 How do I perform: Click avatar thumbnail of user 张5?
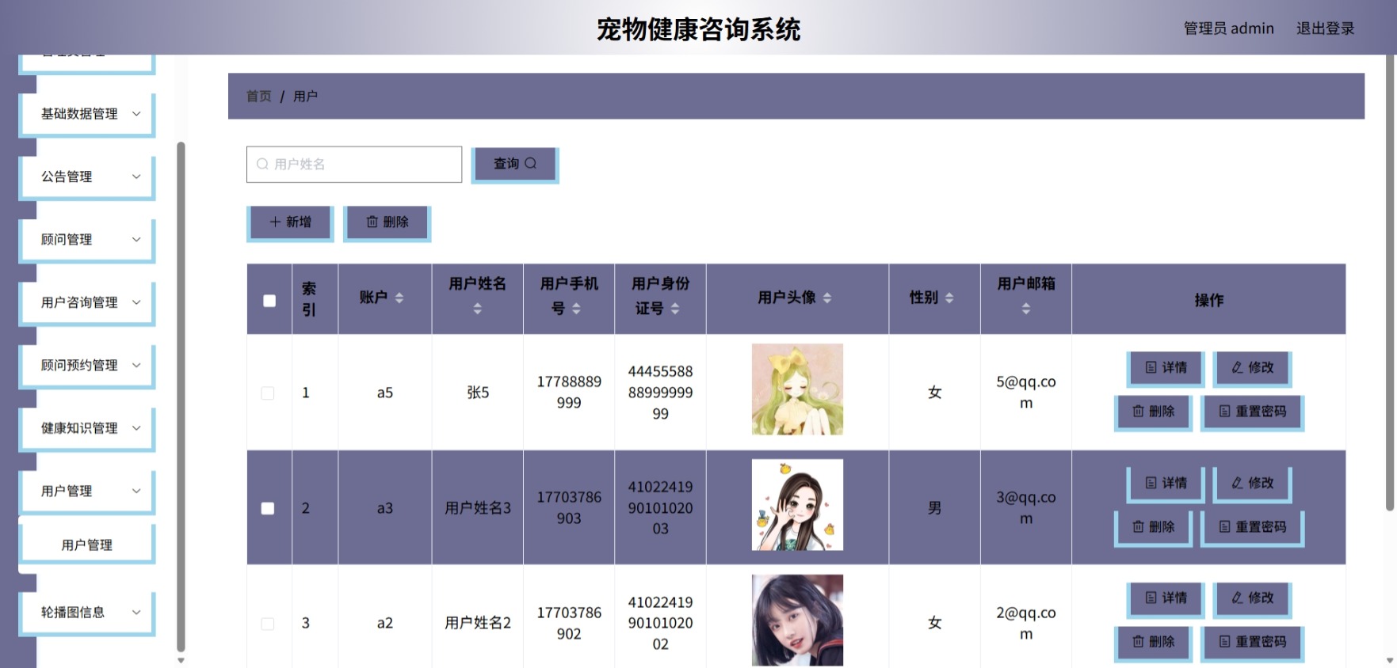[x=797, y=389]
